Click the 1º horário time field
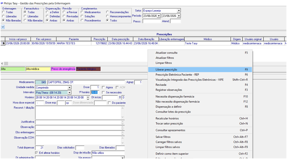This screenshot has height=159, width=287. click(95, 92)
